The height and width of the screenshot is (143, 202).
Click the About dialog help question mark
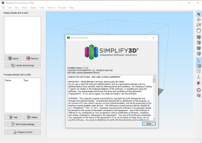point(145,37)
